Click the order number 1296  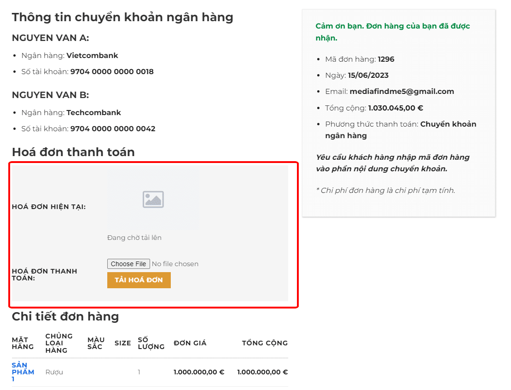[386, 59]
